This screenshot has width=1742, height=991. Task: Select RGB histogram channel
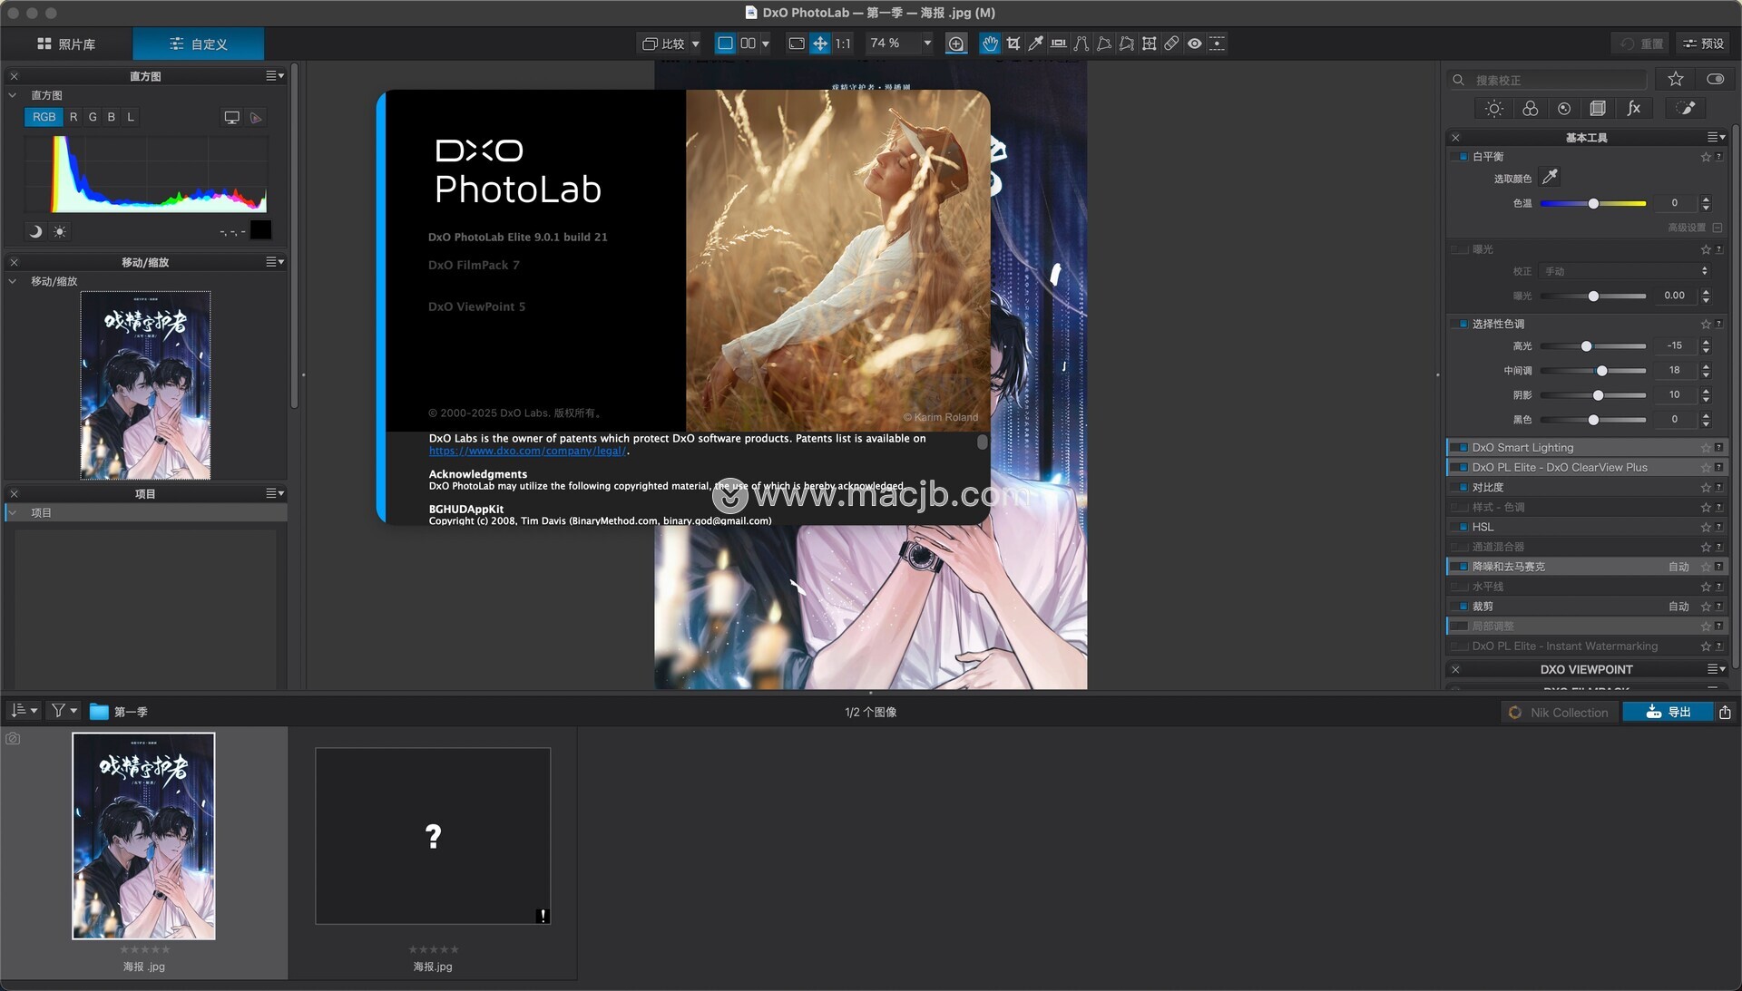(x=44, y=117)
